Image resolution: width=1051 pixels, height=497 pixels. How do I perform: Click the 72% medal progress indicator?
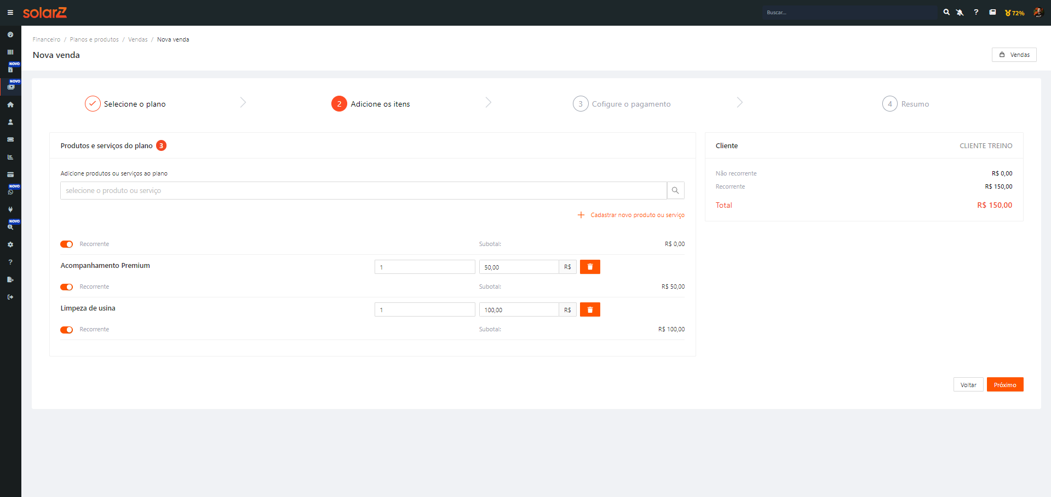(1014, 13)
